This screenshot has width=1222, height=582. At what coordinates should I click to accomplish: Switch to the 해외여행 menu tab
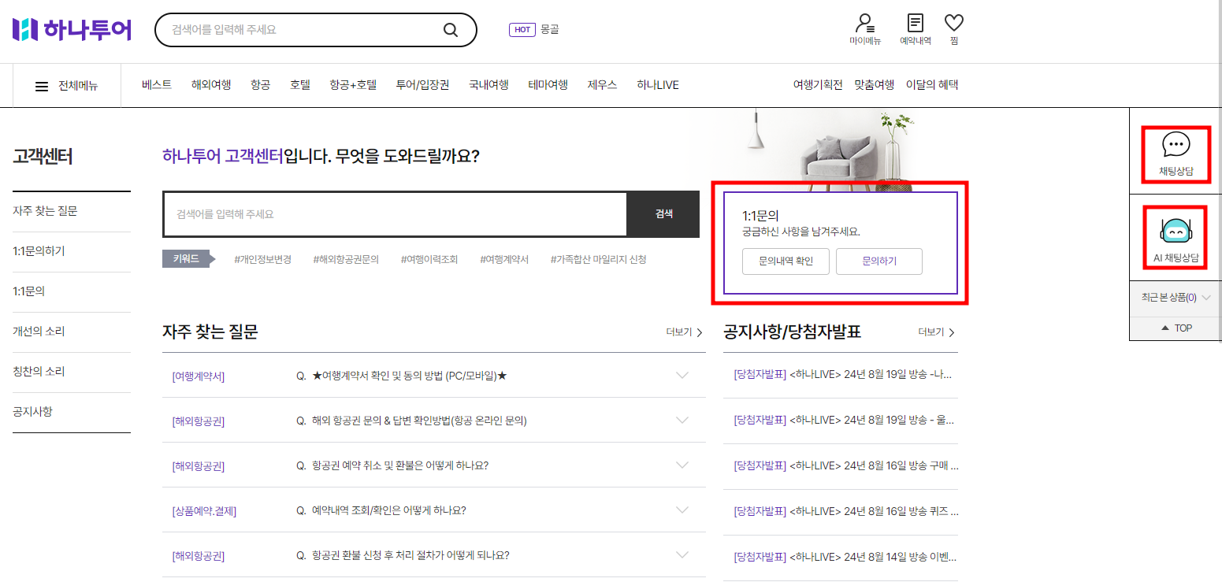point(210,84)
